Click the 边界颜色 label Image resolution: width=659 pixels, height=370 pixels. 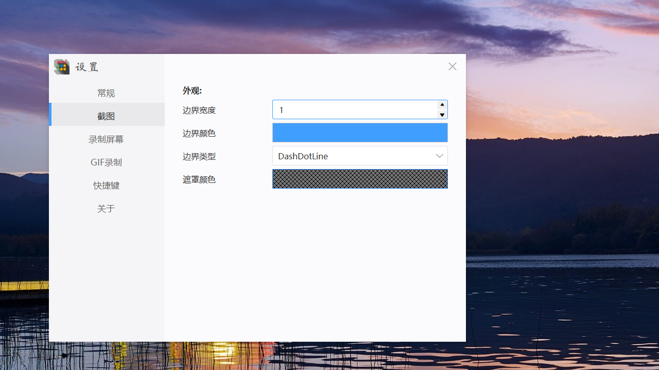(x=199, y=133)
